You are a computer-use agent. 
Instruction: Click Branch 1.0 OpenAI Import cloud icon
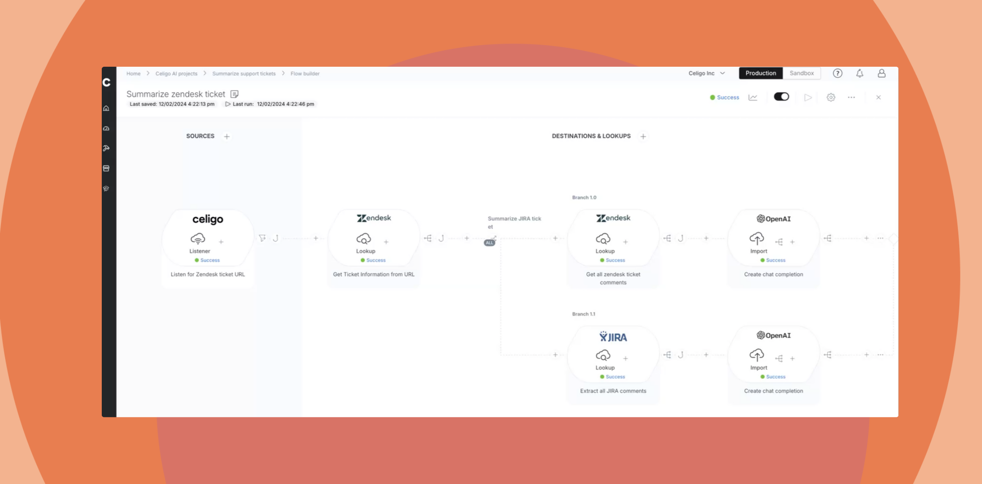point(757,239)
